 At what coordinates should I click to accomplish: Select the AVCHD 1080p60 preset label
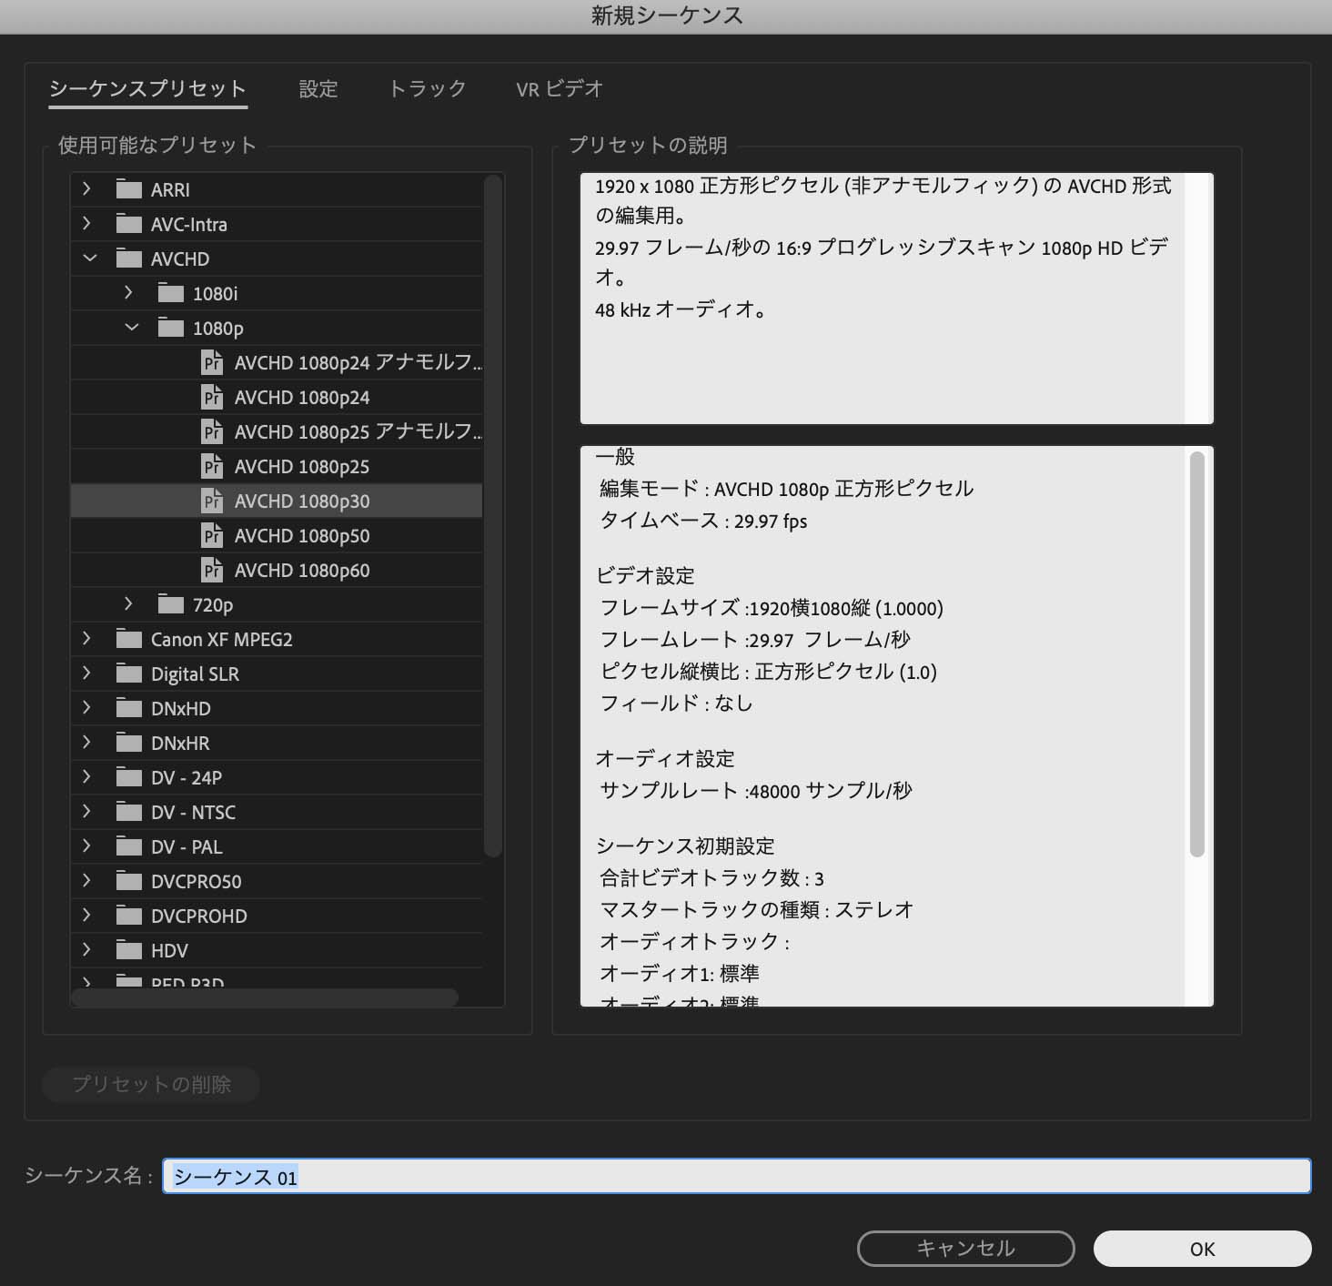pyautogui.click(x=302, y=571)
